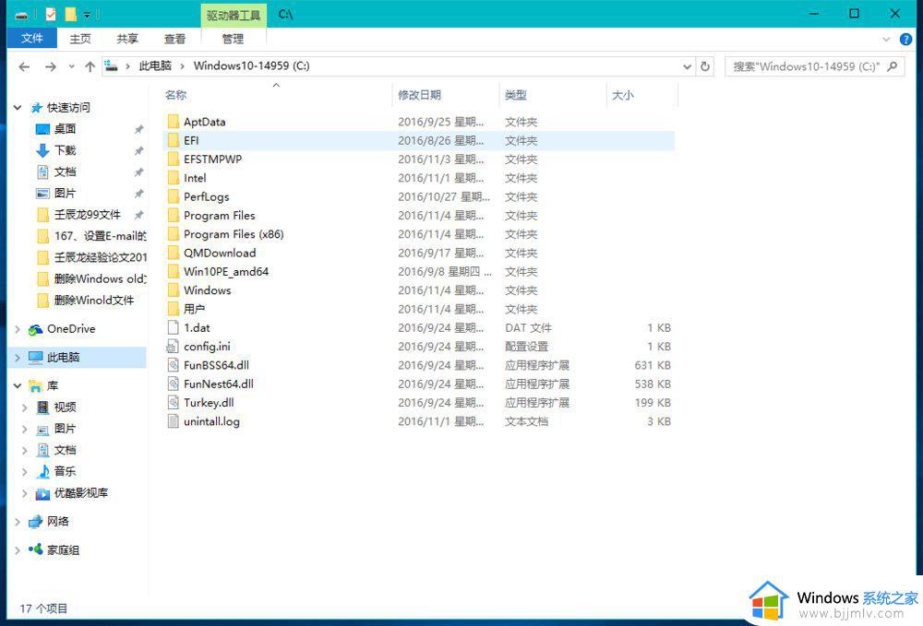Switch to the 查看 ribbon tab
Image resolution: width=923 pixels, height=626 pixels.
coord(174,39)
